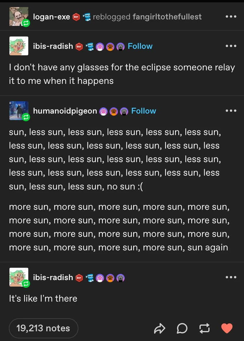
Task: Click ibis-radish's avatar picture
Action: (x=19, y=46)
